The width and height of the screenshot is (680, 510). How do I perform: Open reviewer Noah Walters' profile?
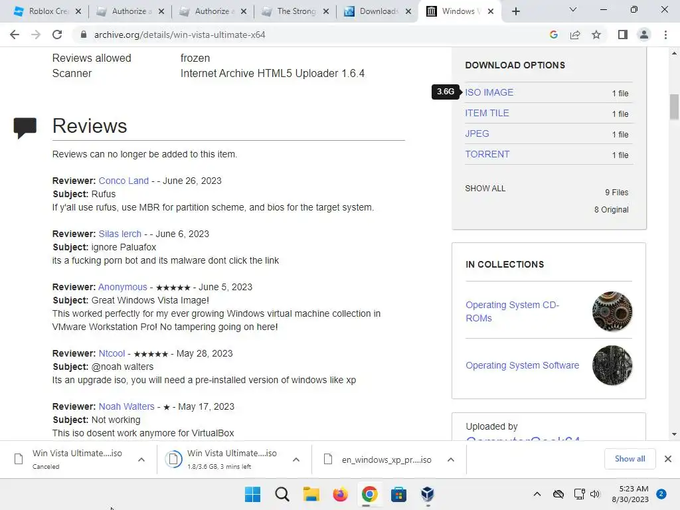click(x=127, y=407)
